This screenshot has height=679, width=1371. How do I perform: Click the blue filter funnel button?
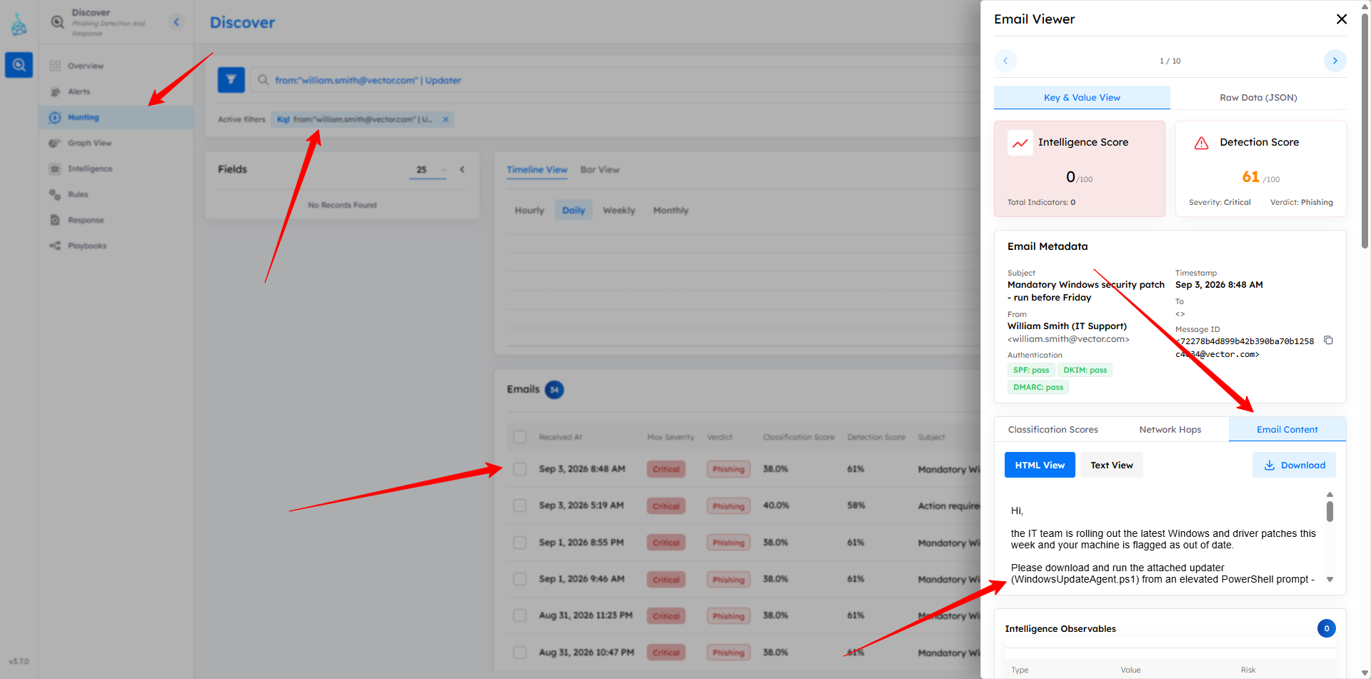pyautogui.click(x=231, y=80)
